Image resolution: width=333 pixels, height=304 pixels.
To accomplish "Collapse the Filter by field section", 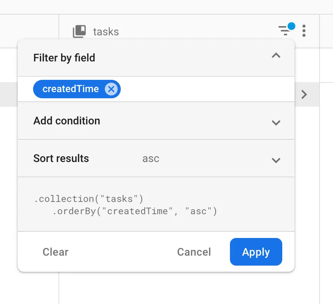I will [276, 56].
